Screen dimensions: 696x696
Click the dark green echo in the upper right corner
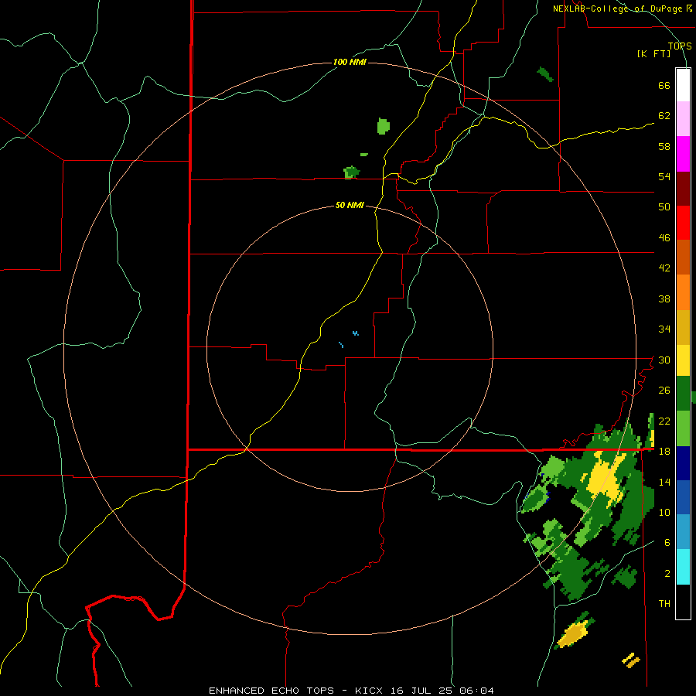[545, 74]
